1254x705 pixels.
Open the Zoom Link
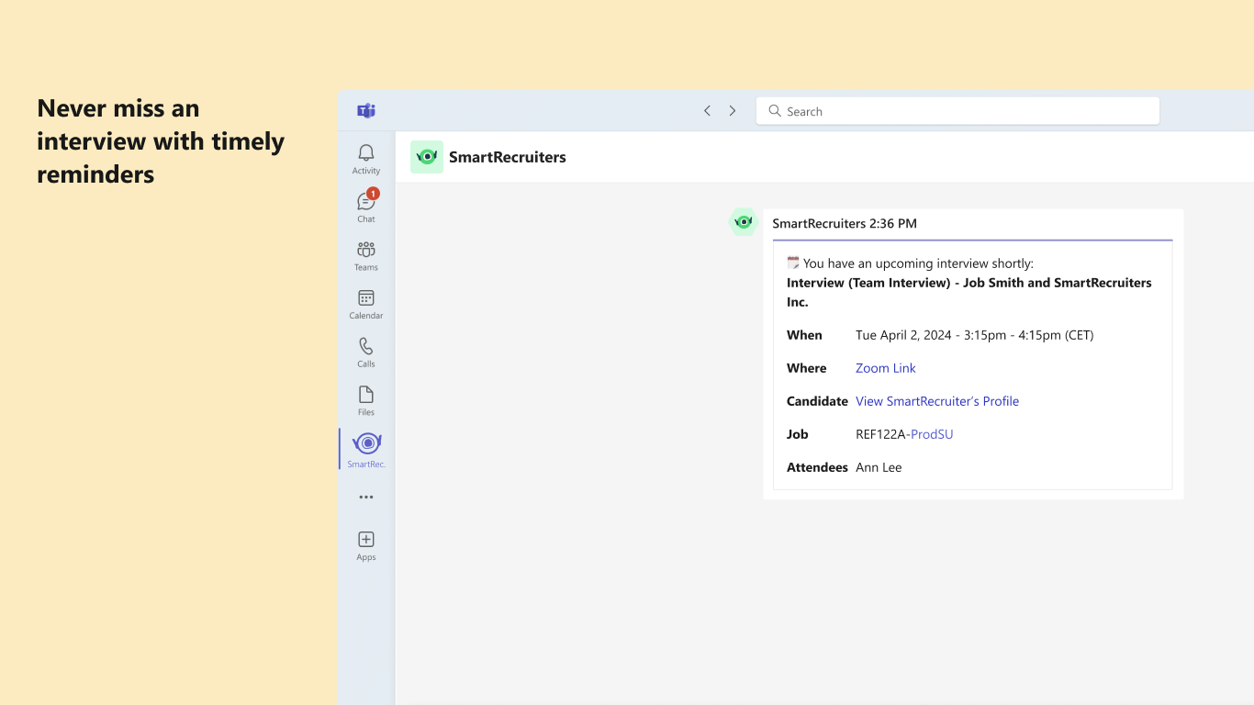tap(886, 368)
